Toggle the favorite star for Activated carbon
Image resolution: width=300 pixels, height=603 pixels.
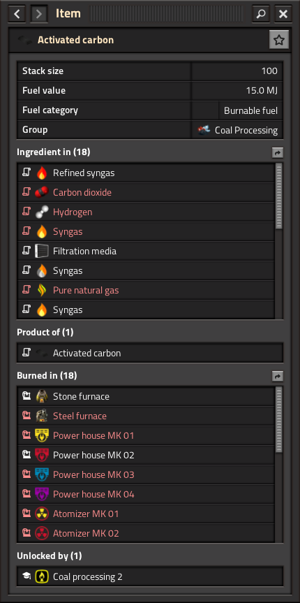click(x=279, y=40)
